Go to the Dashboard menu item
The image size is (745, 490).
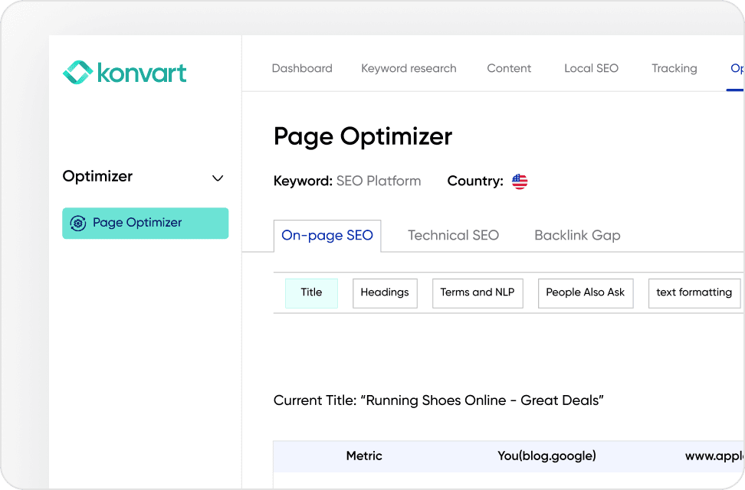click(x=302, y=68)
